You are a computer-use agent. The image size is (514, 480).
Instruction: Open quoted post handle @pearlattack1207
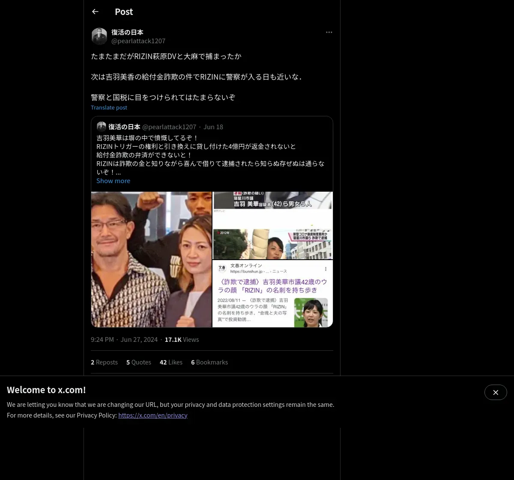point(169,127)
